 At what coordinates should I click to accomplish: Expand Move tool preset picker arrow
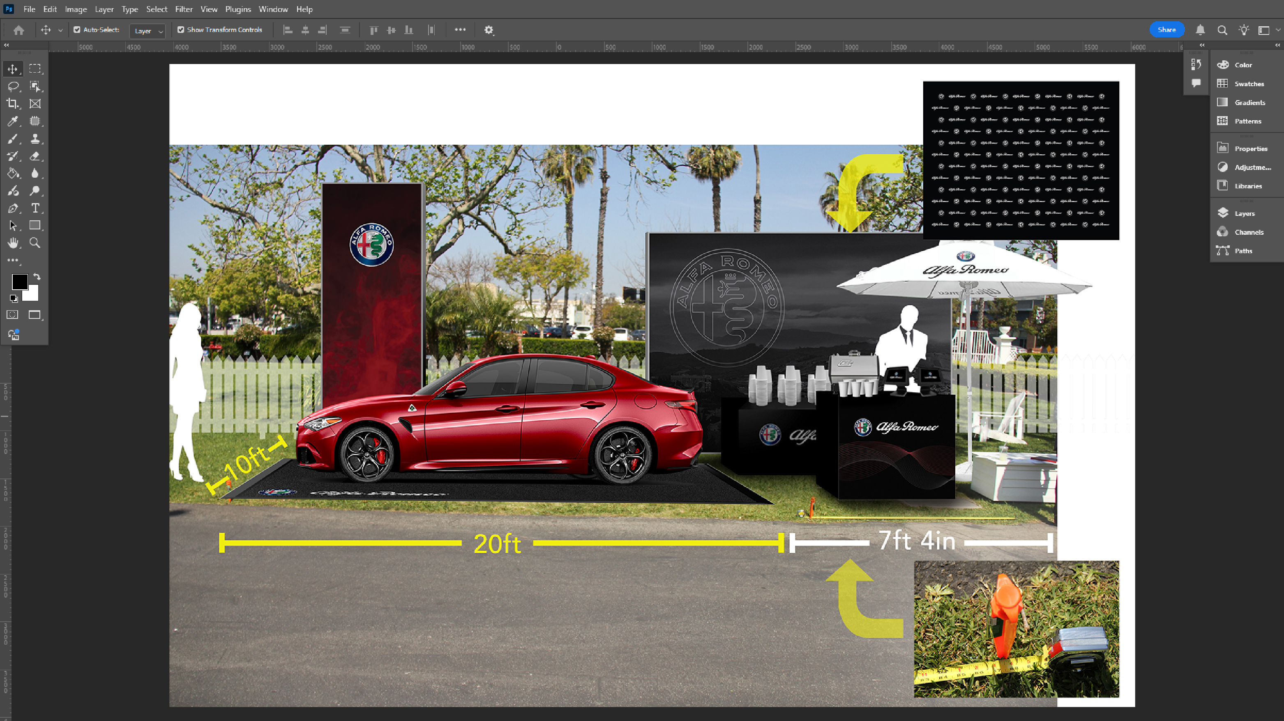(x=60, y=30)
